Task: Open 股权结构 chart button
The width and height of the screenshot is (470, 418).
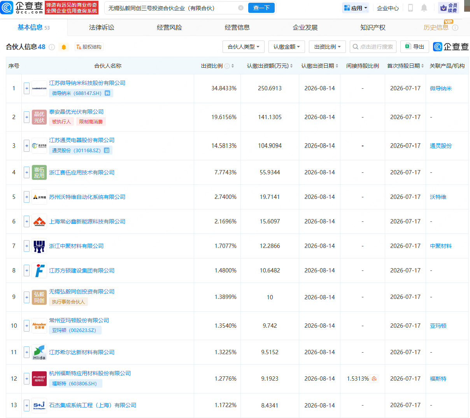Action: 89,47
